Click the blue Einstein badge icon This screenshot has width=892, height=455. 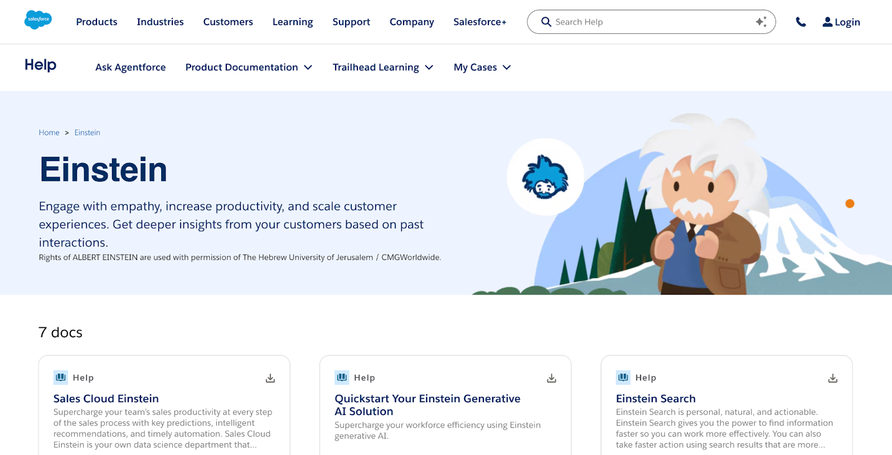545,177
